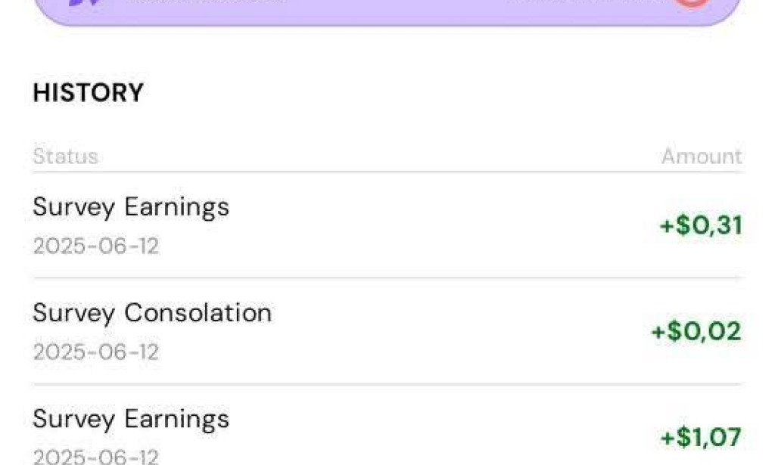Tap the HISTORY section heading

88,93
